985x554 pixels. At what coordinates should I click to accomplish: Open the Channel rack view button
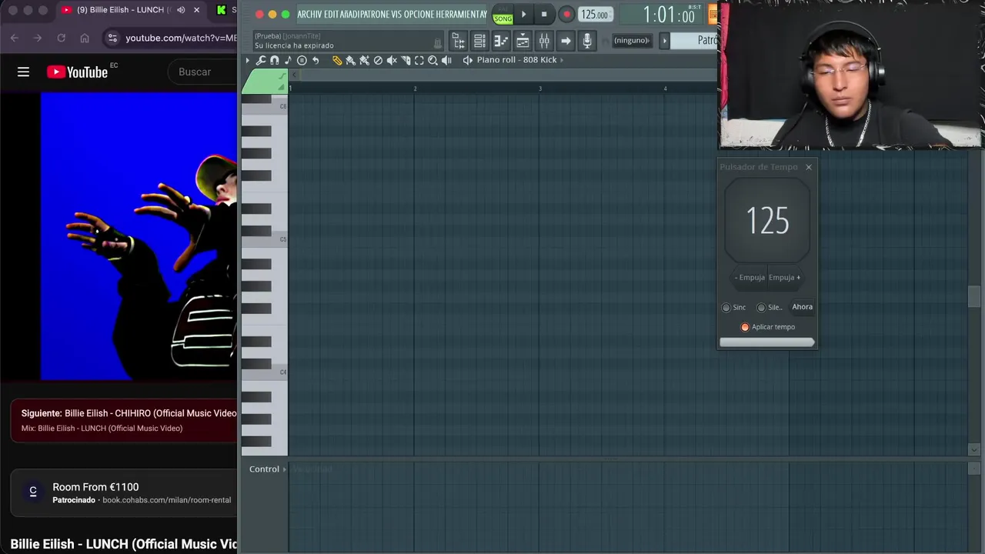pos(479,40)
